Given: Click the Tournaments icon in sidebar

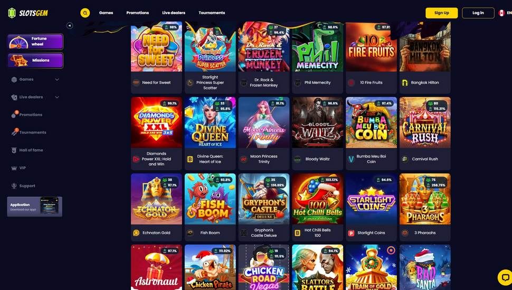Looking at the screenshot, I should (x=14, y=132).
